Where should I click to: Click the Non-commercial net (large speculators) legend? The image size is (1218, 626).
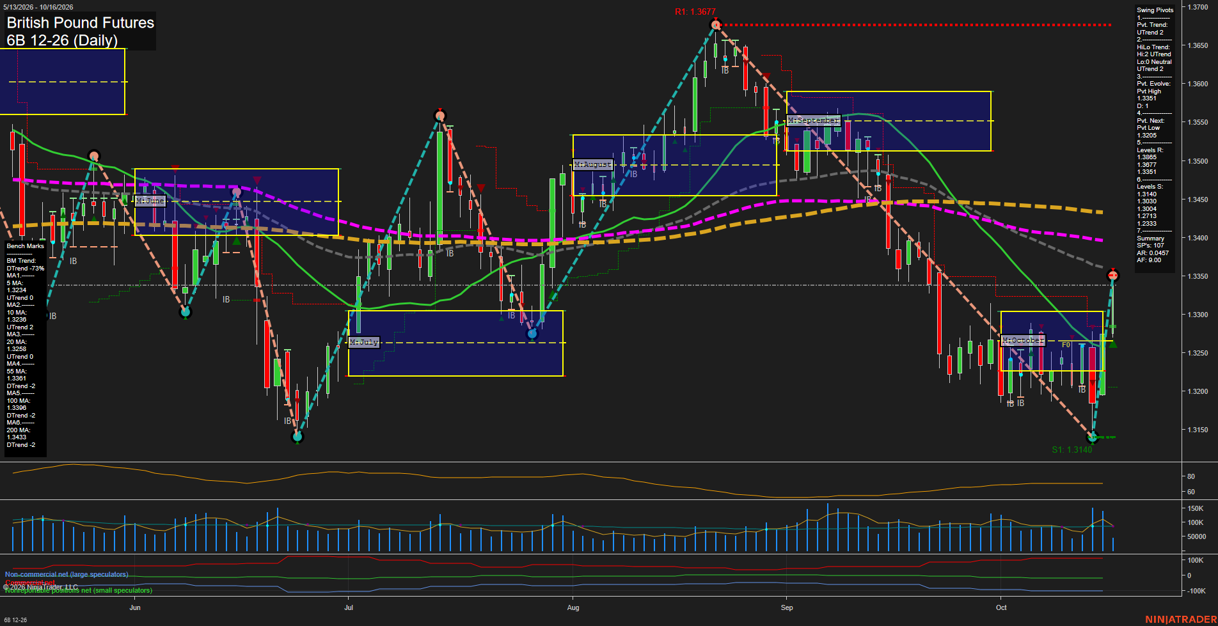pos(67,574)
